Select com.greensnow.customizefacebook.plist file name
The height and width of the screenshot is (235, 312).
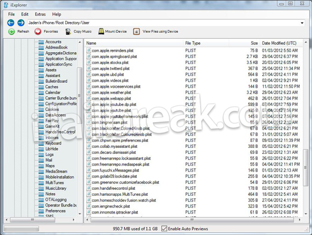[x=125, y=182]
